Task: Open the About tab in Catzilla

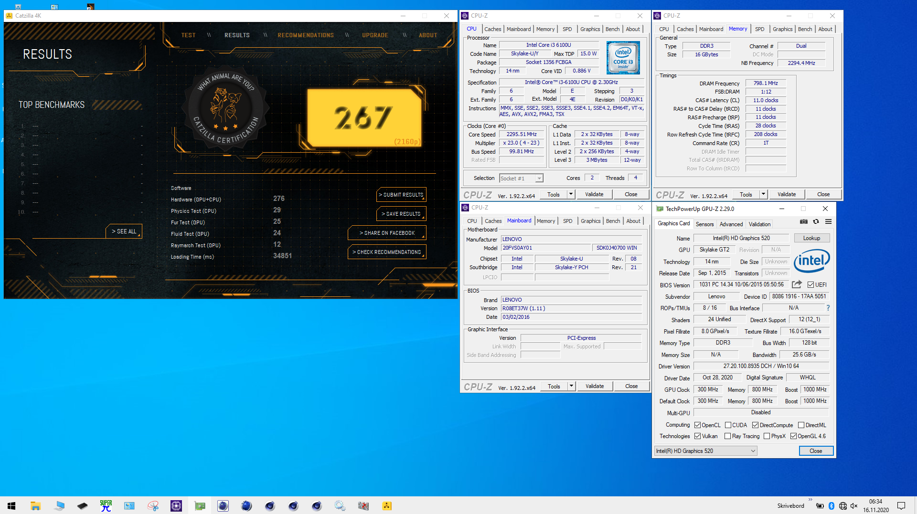Action: 428,35
